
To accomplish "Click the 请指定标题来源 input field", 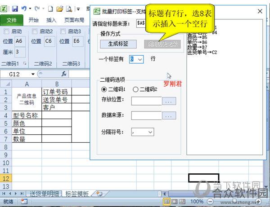I will (141, 23).
